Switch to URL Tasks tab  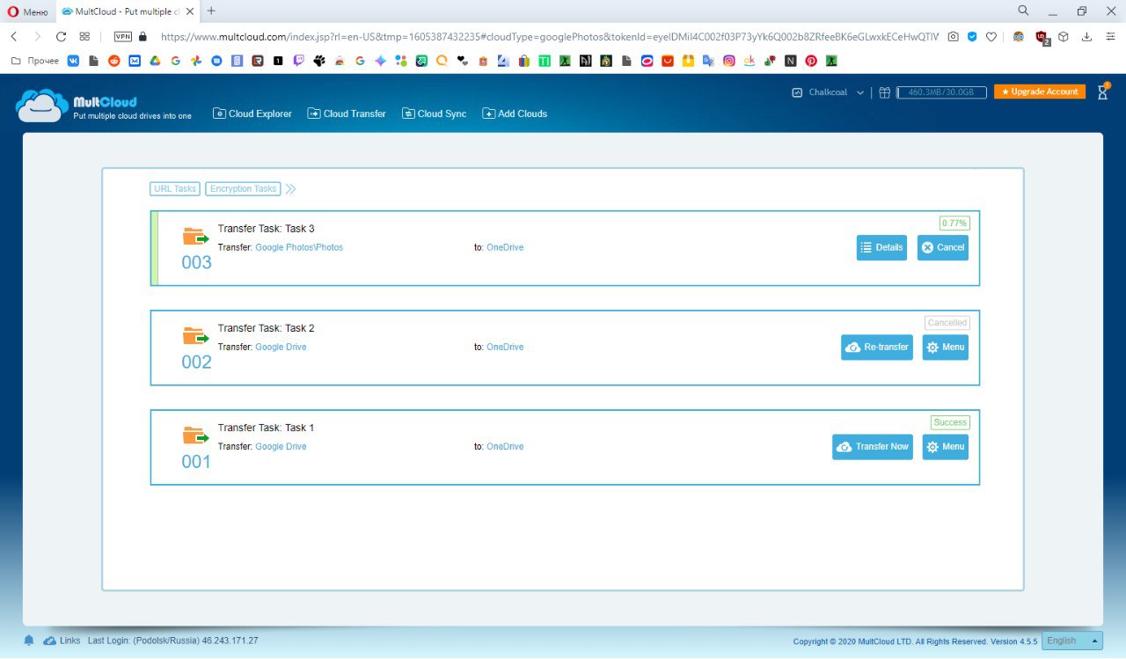click(175, 188)
